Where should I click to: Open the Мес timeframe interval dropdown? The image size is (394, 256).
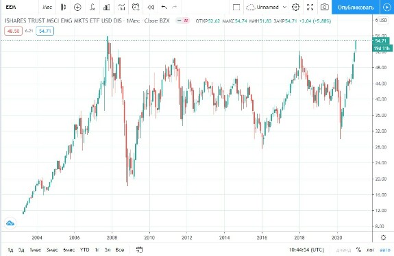[47, 8]
